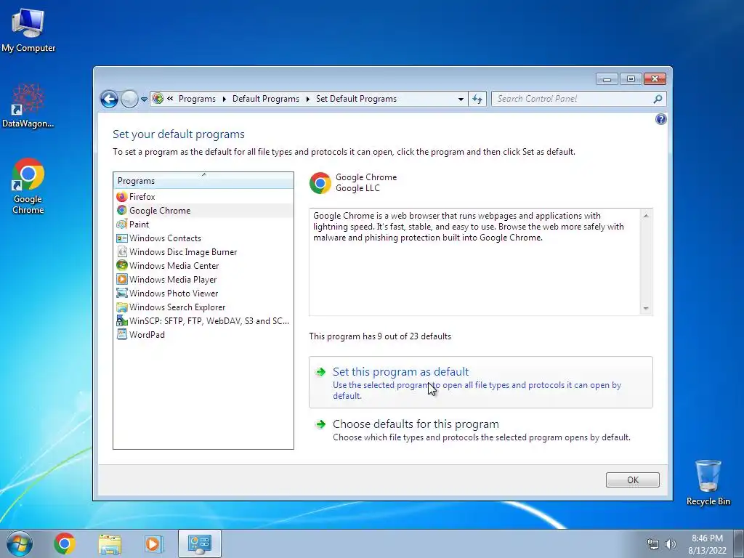Go back with the Back arrow button

[109, 99]
